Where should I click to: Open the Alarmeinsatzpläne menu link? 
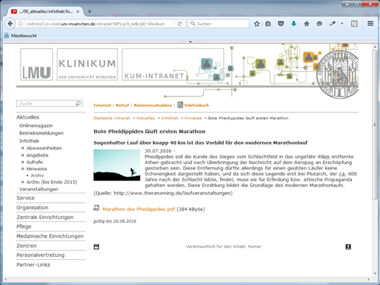click(x=153, y=105)
